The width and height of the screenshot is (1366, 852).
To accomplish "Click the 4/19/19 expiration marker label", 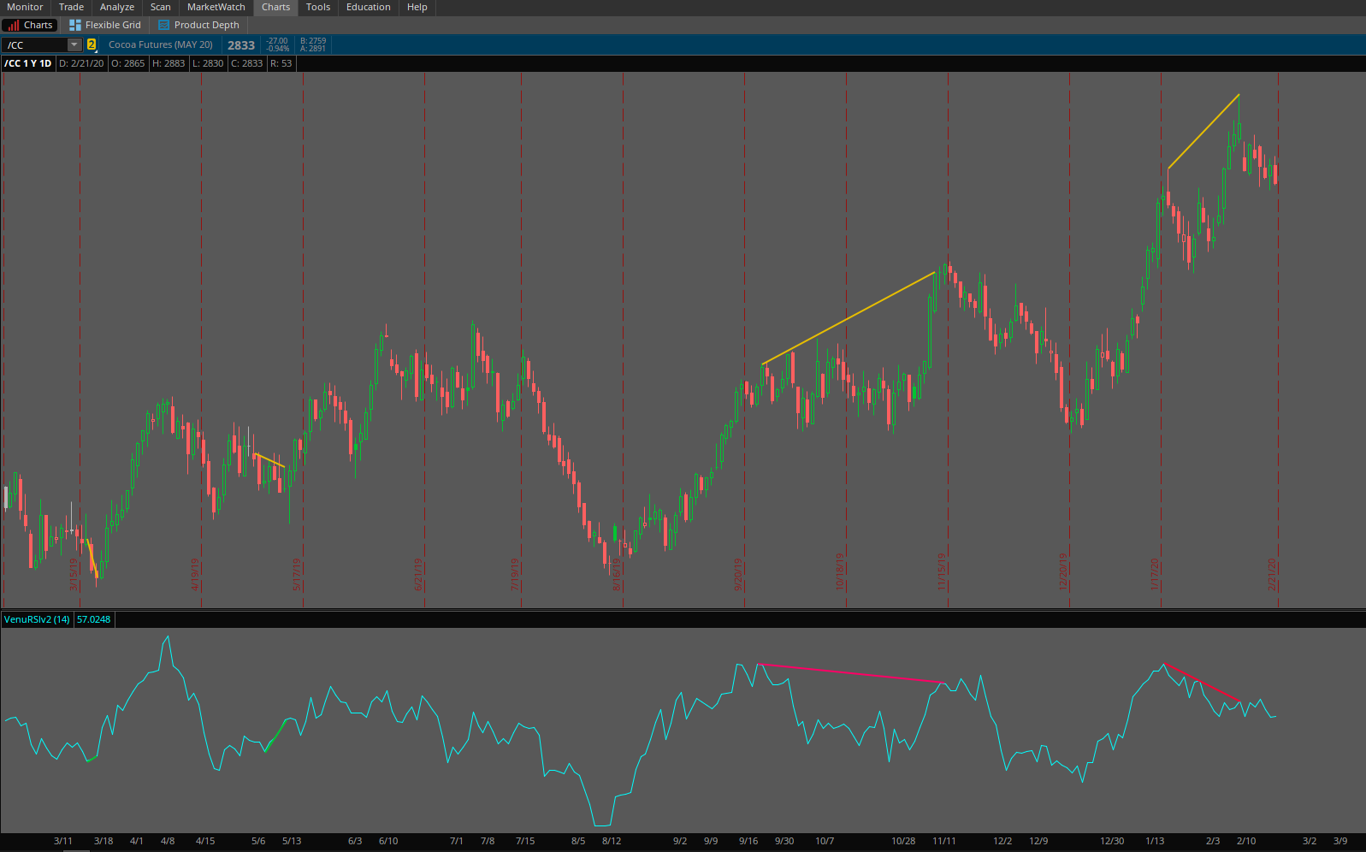I will 195,574.
